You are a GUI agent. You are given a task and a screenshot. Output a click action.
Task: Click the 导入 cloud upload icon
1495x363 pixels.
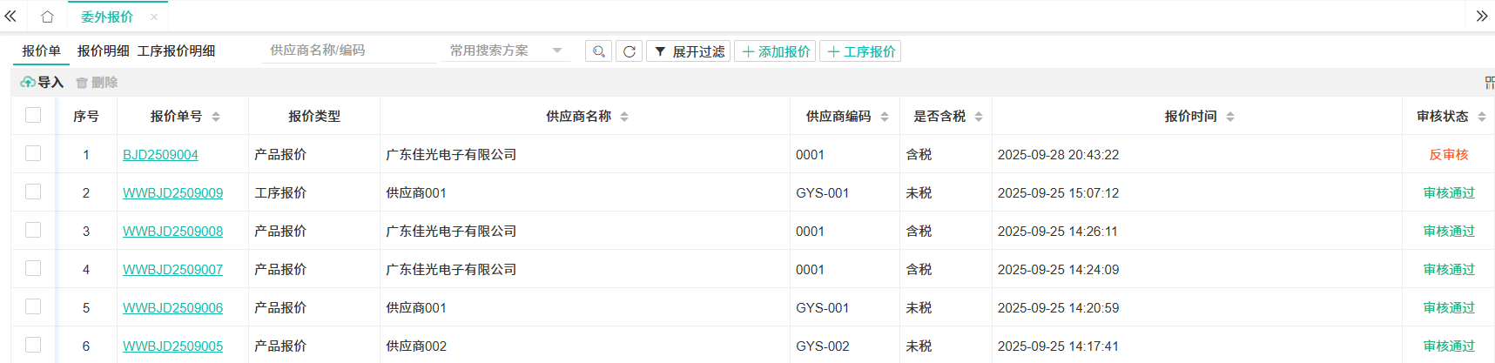[x=28, y=82]
